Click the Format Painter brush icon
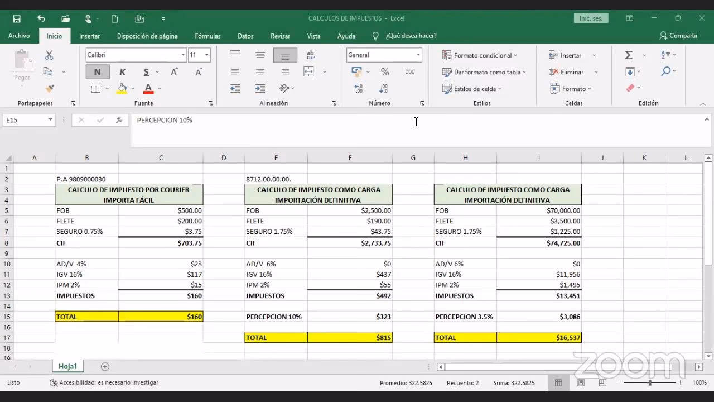This screenshot has height=402, width=714. point(49,88)
